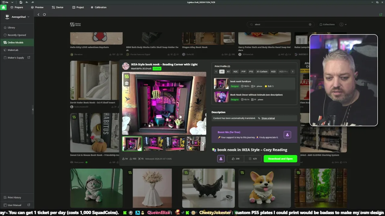Click the green open-window icon in the top right
Image resolution: width=385 pixels, height=216 pixels.
pyautogui.click(x=381, y=14)
